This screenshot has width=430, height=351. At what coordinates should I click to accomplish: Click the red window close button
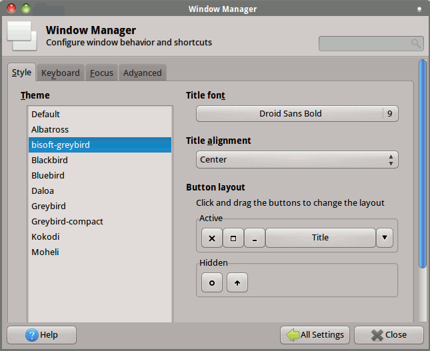click(x=11, y=8)
